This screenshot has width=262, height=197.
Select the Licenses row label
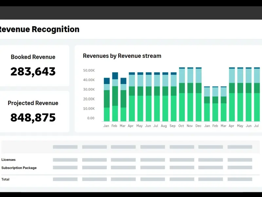pyautogui.click(x=9, y=160)
